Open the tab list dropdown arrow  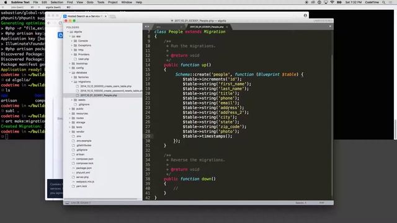330,26
